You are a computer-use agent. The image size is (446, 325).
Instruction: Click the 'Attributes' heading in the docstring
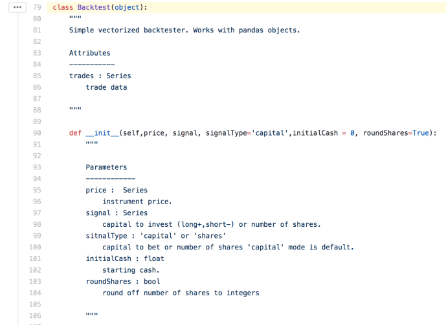(x=90, y=53)
